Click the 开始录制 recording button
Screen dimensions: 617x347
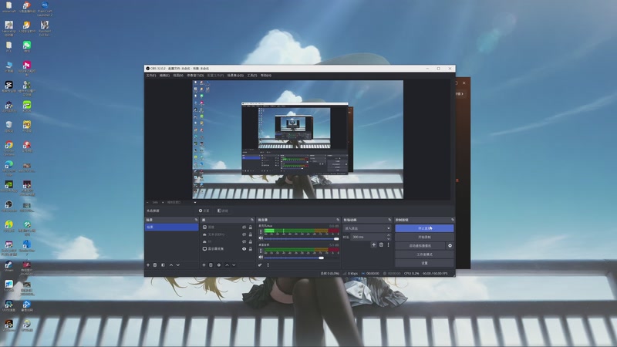click(x=425, y=237)
